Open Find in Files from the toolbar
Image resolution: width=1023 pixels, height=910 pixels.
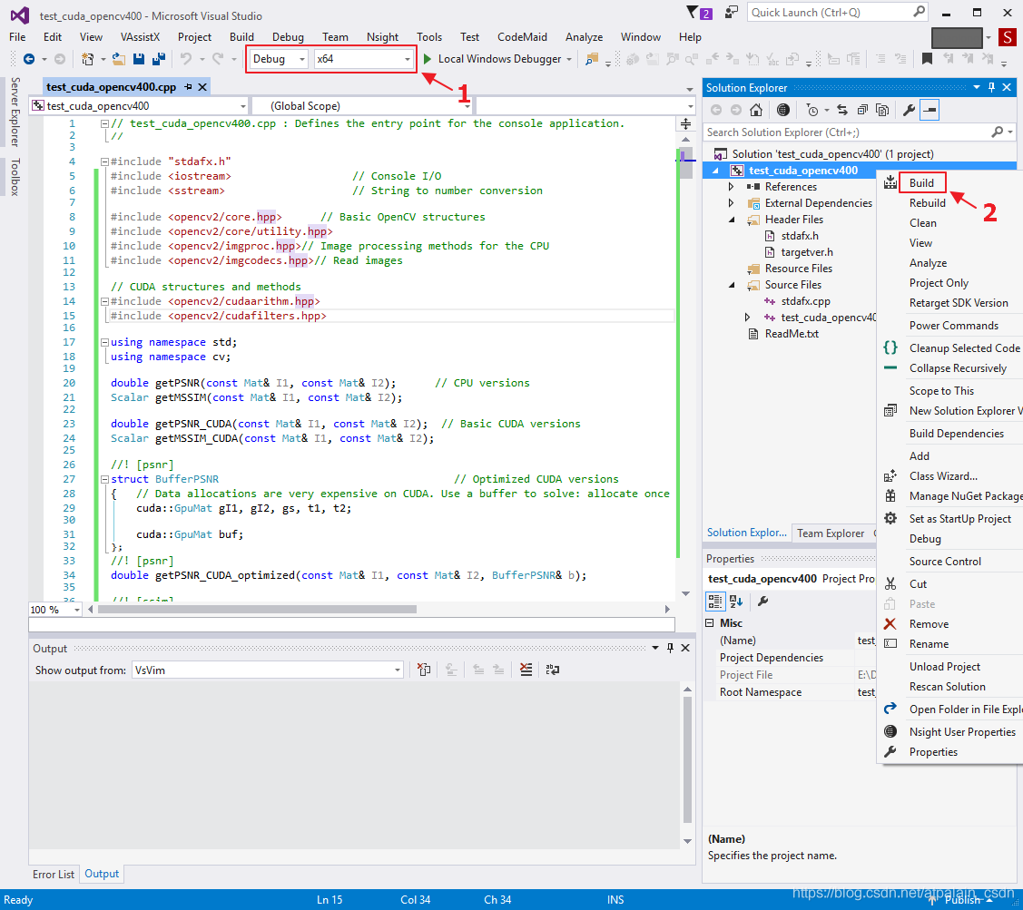[592, 59]
